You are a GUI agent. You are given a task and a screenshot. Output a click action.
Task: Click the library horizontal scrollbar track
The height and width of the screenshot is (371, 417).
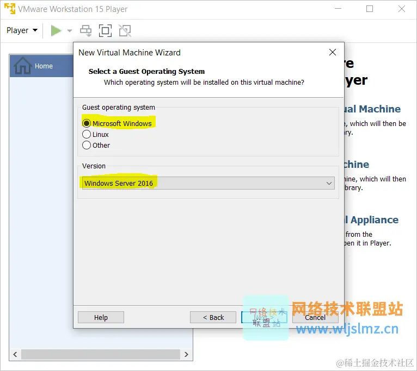(101, 354)
